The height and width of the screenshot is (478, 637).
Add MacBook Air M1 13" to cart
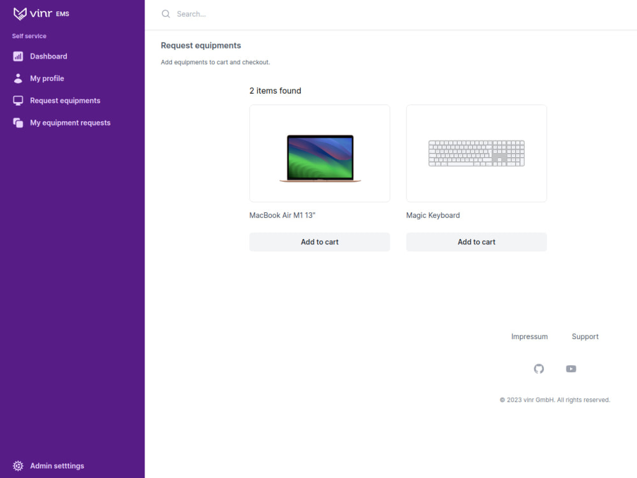(320, 242)
